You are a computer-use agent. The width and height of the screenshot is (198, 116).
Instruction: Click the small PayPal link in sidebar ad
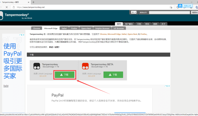click(6, 86)
